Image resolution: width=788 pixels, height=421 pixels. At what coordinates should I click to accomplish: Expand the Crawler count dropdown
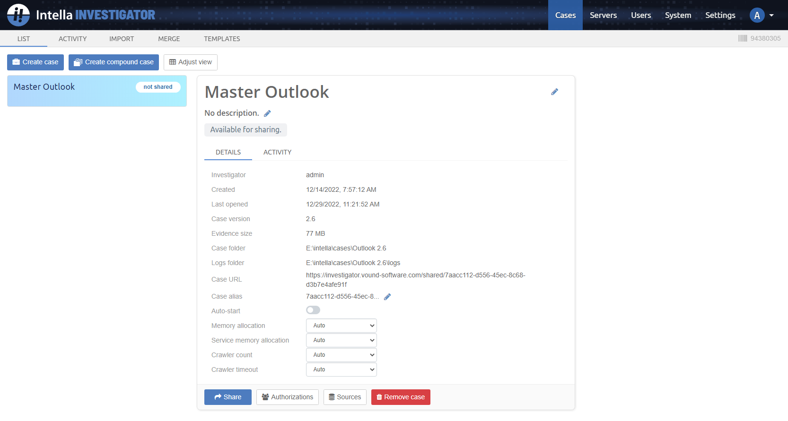[x=341, y=355]
